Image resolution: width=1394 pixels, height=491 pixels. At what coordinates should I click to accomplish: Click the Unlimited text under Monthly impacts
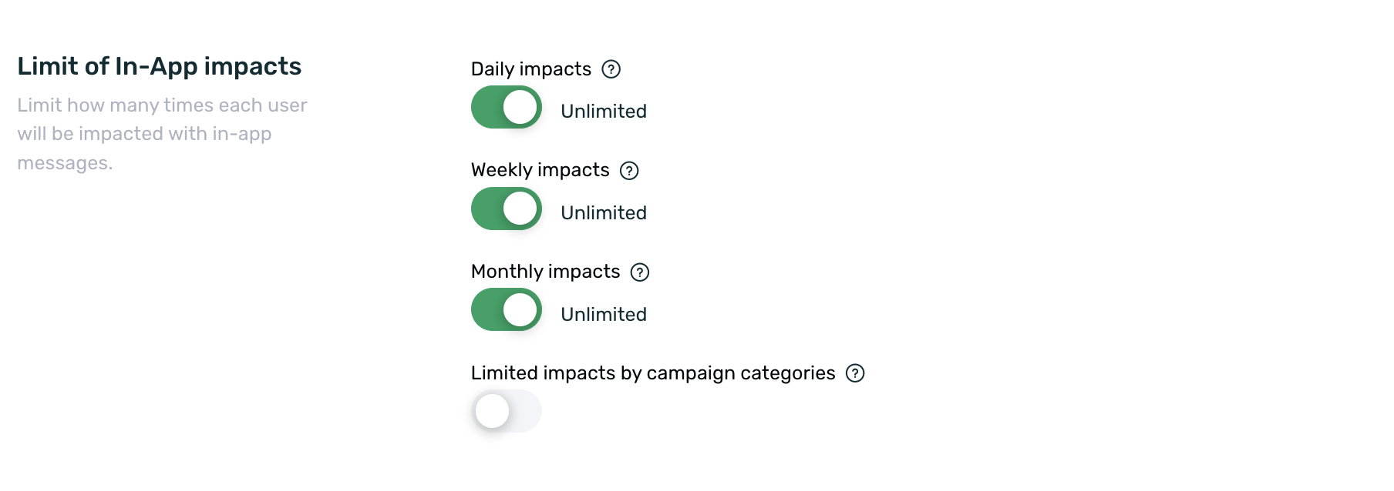[x=603, y=315]
